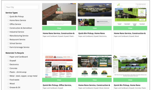Image resolution: width=151 pixels, height=90 pixels.
Task: Select Construction & Demolition checkbox
Action: pyautogui.click(x=8, y=28)
